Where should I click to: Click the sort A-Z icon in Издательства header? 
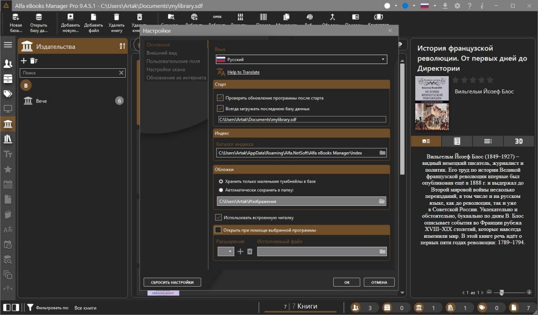122,47
